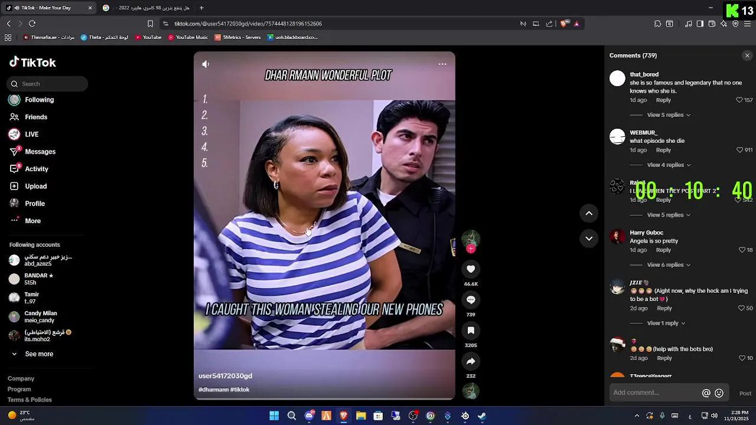Screen dimensions: 756x425
Task: Open Windows taskbar Search
Action: 292,416
